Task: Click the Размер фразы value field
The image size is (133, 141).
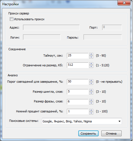Action: click(x=78, y=102)
